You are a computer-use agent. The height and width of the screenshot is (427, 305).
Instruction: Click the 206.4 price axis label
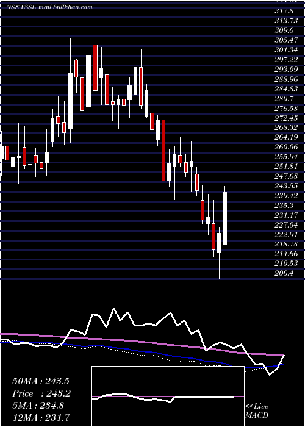pos(284,273)
